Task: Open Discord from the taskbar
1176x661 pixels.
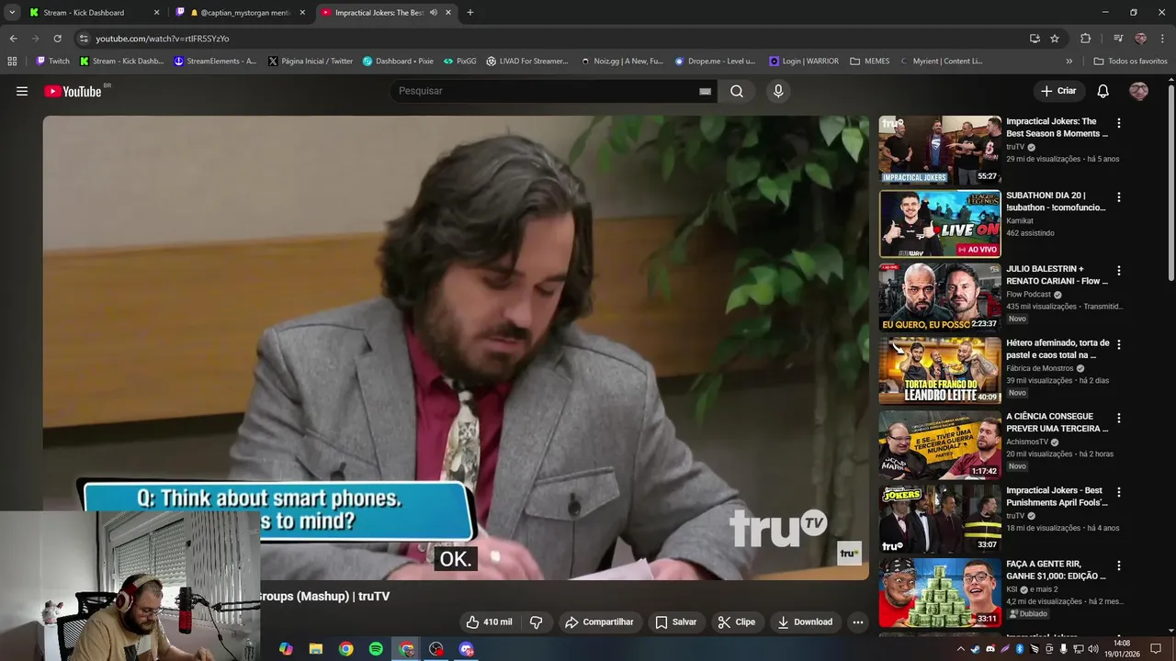Action: (467, 649)
